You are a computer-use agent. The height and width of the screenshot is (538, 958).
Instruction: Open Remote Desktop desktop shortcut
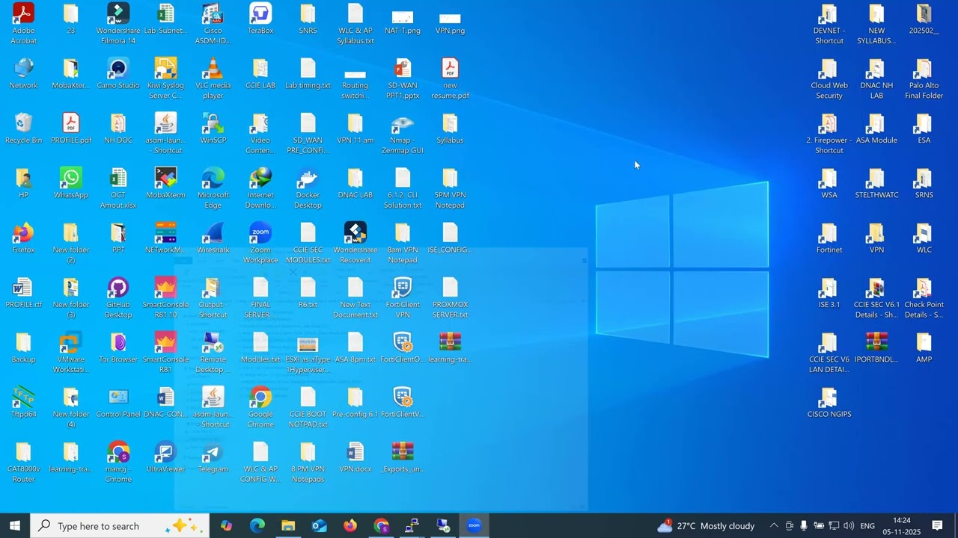click(x=213, y=353)
